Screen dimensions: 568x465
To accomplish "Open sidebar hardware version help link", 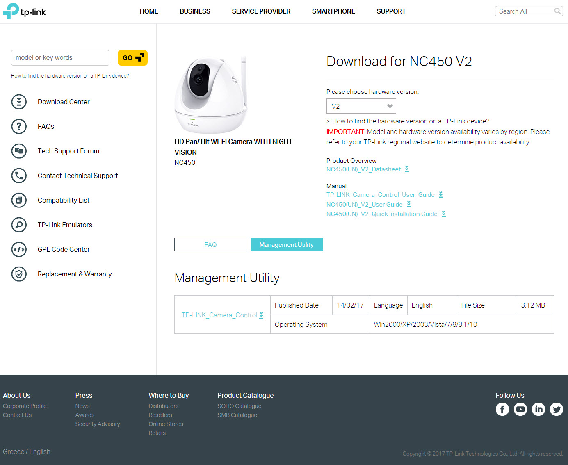I will [x=70, y=76].
